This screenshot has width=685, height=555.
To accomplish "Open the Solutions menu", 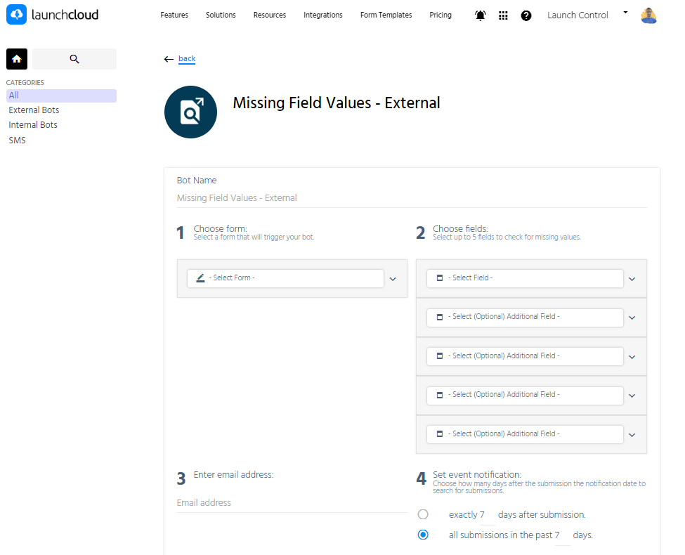I will point(221,15).
